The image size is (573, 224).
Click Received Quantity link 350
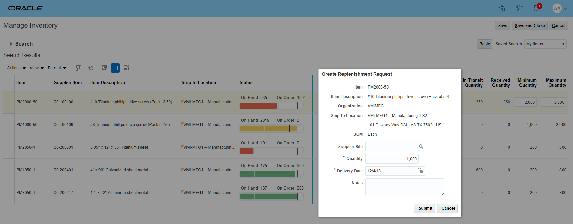point(507,102)
